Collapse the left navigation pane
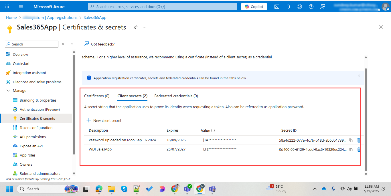Image resolution: width=391 pixels, height=196 pixels. click(x=72, y=44)
